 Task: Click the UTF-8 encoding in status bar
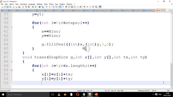coord(154,91)
